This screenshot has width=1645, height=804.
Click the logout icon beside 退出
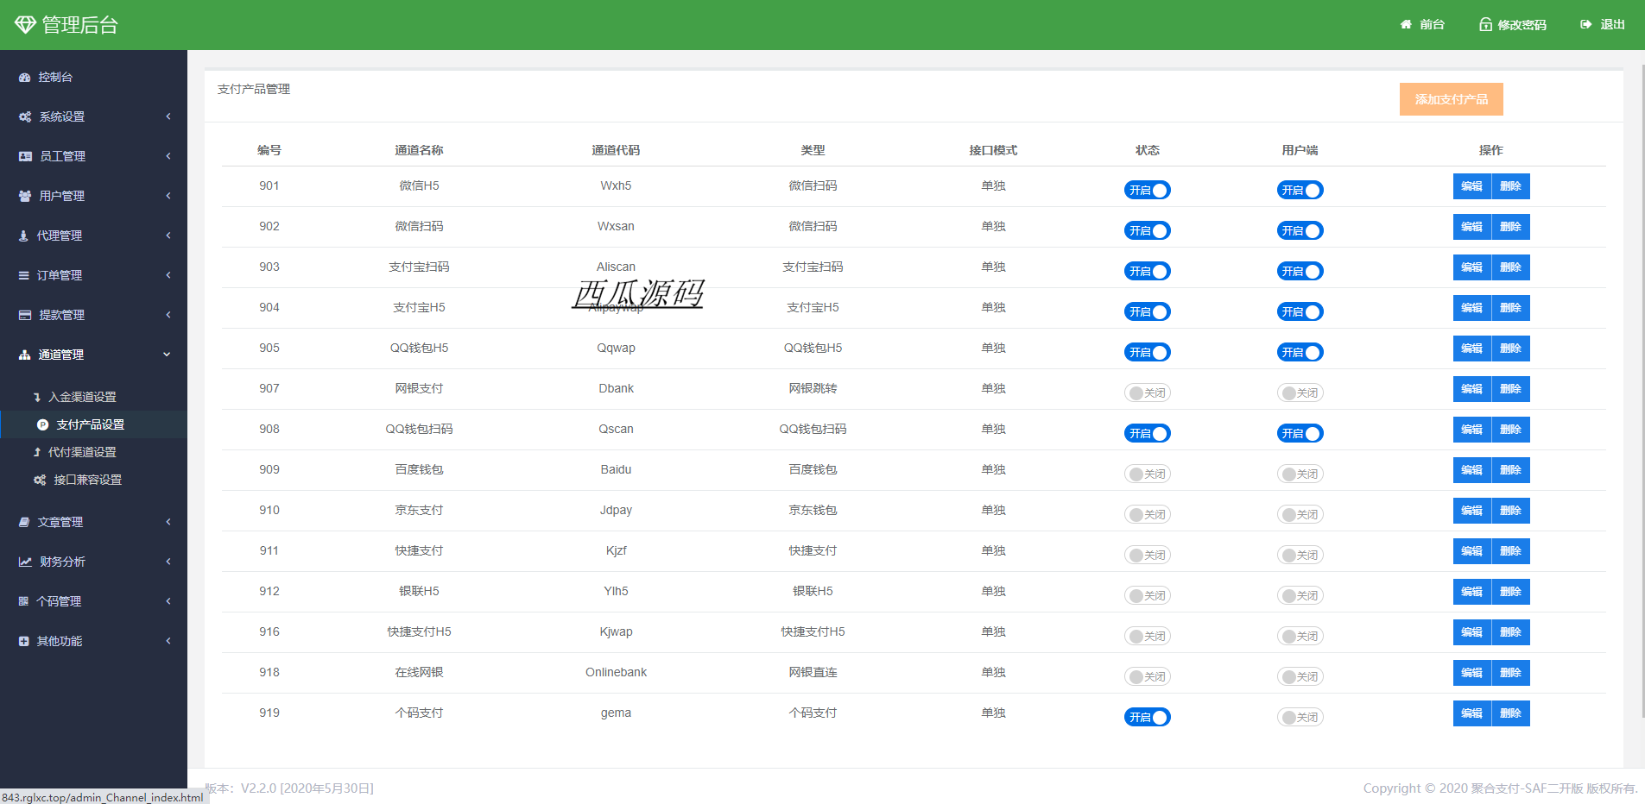[x=1585, y=24]
